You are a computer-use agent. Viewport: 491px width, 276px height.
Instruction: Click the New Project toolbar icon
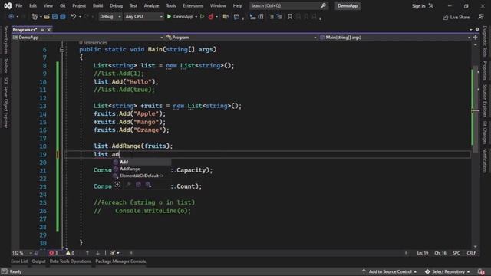pyautogui.click(x=35, y=17)
